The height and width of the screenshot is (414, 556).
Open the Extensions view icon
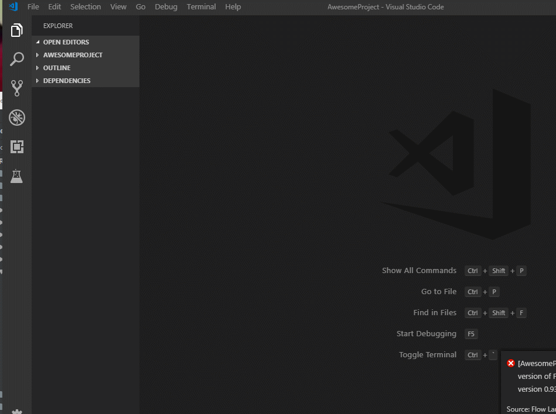16,147
